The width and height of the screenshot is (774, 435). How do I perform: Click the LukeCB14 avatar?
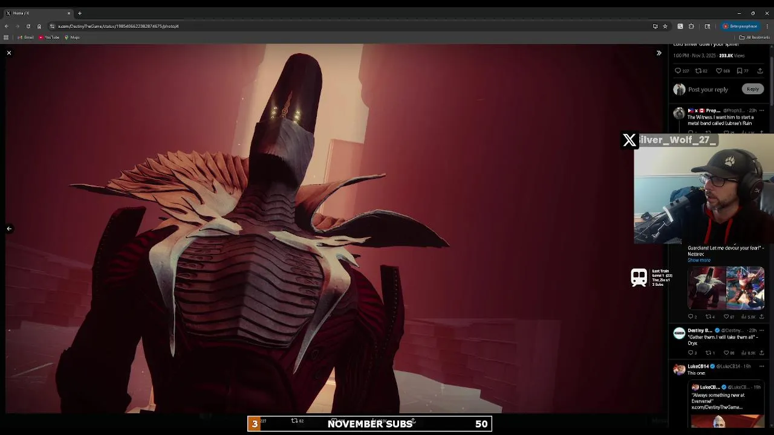[679, 369]
